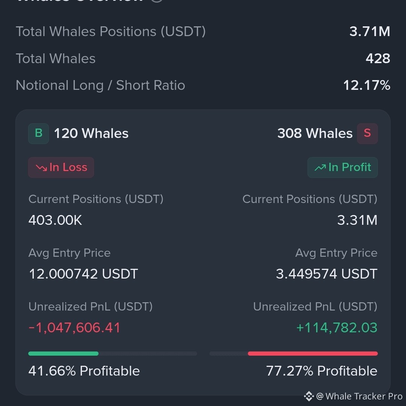Click the info icon beside Whales Overview title
This screenshot has height=406, width=406.
coord(157,0)
